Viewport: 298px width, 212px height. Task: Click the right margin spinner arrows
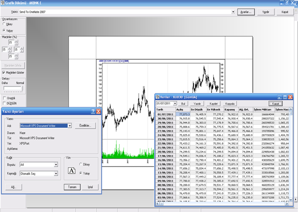click(x=22, y=50)
